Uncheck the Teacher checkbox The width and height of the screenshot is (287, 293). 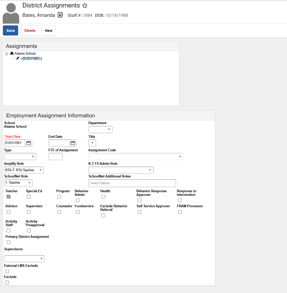pyautogui.click(x=9, y=197)
